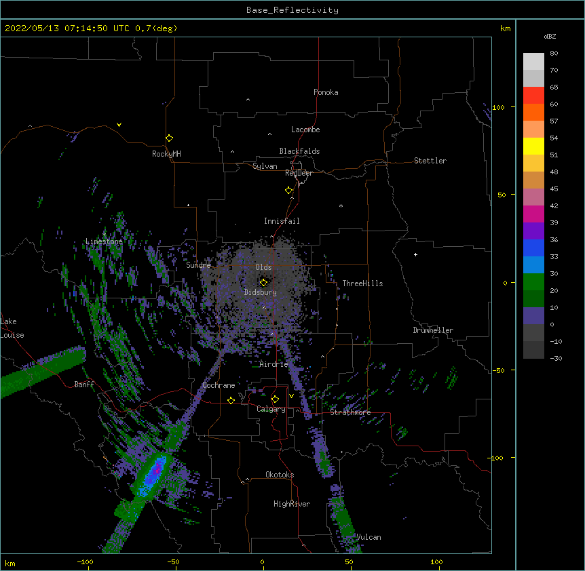The image size is (585, 571).
Task: Click the 80 value in the dBZ legend
Action: tap(554, 54)
